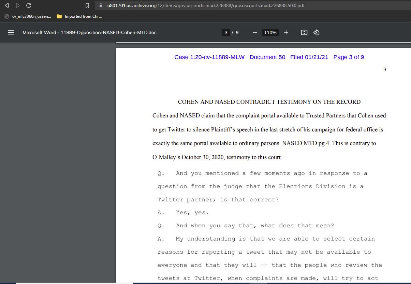The height and width of the screenshot is (284, 411).
Task: Click the line 'And when you say that'
Action: 255,226
